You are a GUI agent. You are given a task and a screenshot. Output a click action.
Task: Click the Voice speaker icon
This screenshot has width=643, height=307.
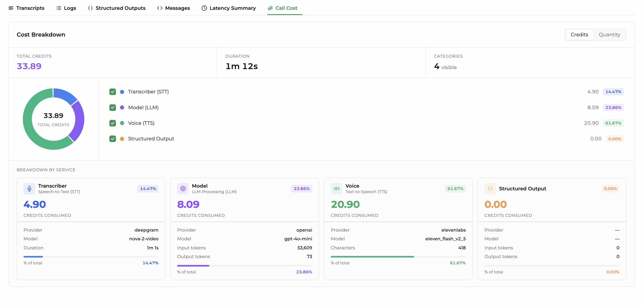(337, 189)
